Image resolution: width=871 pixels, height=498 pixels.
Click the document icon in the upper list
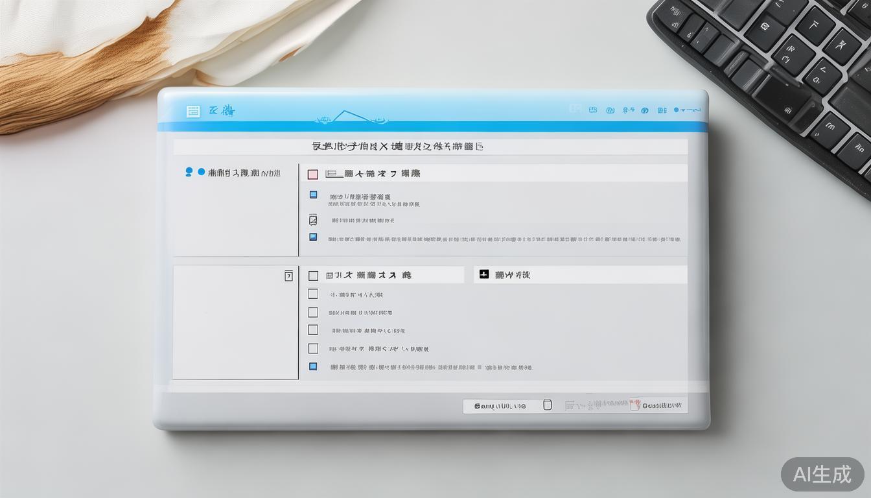(x=313, y=220)
